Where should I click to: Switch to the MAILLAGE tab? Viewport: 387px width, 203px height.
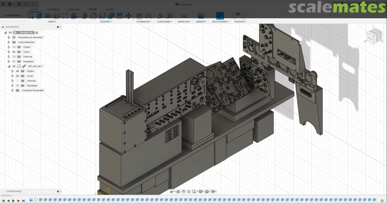click(x=74, y=9)
